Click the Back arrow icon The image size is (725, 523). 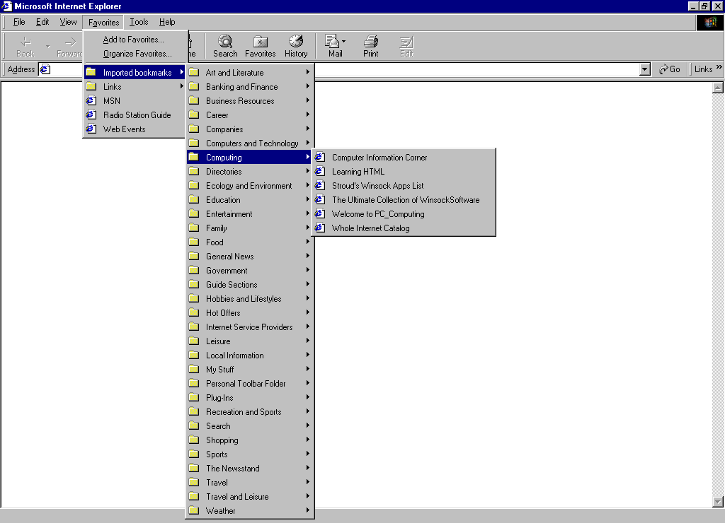tap(25, 42)
